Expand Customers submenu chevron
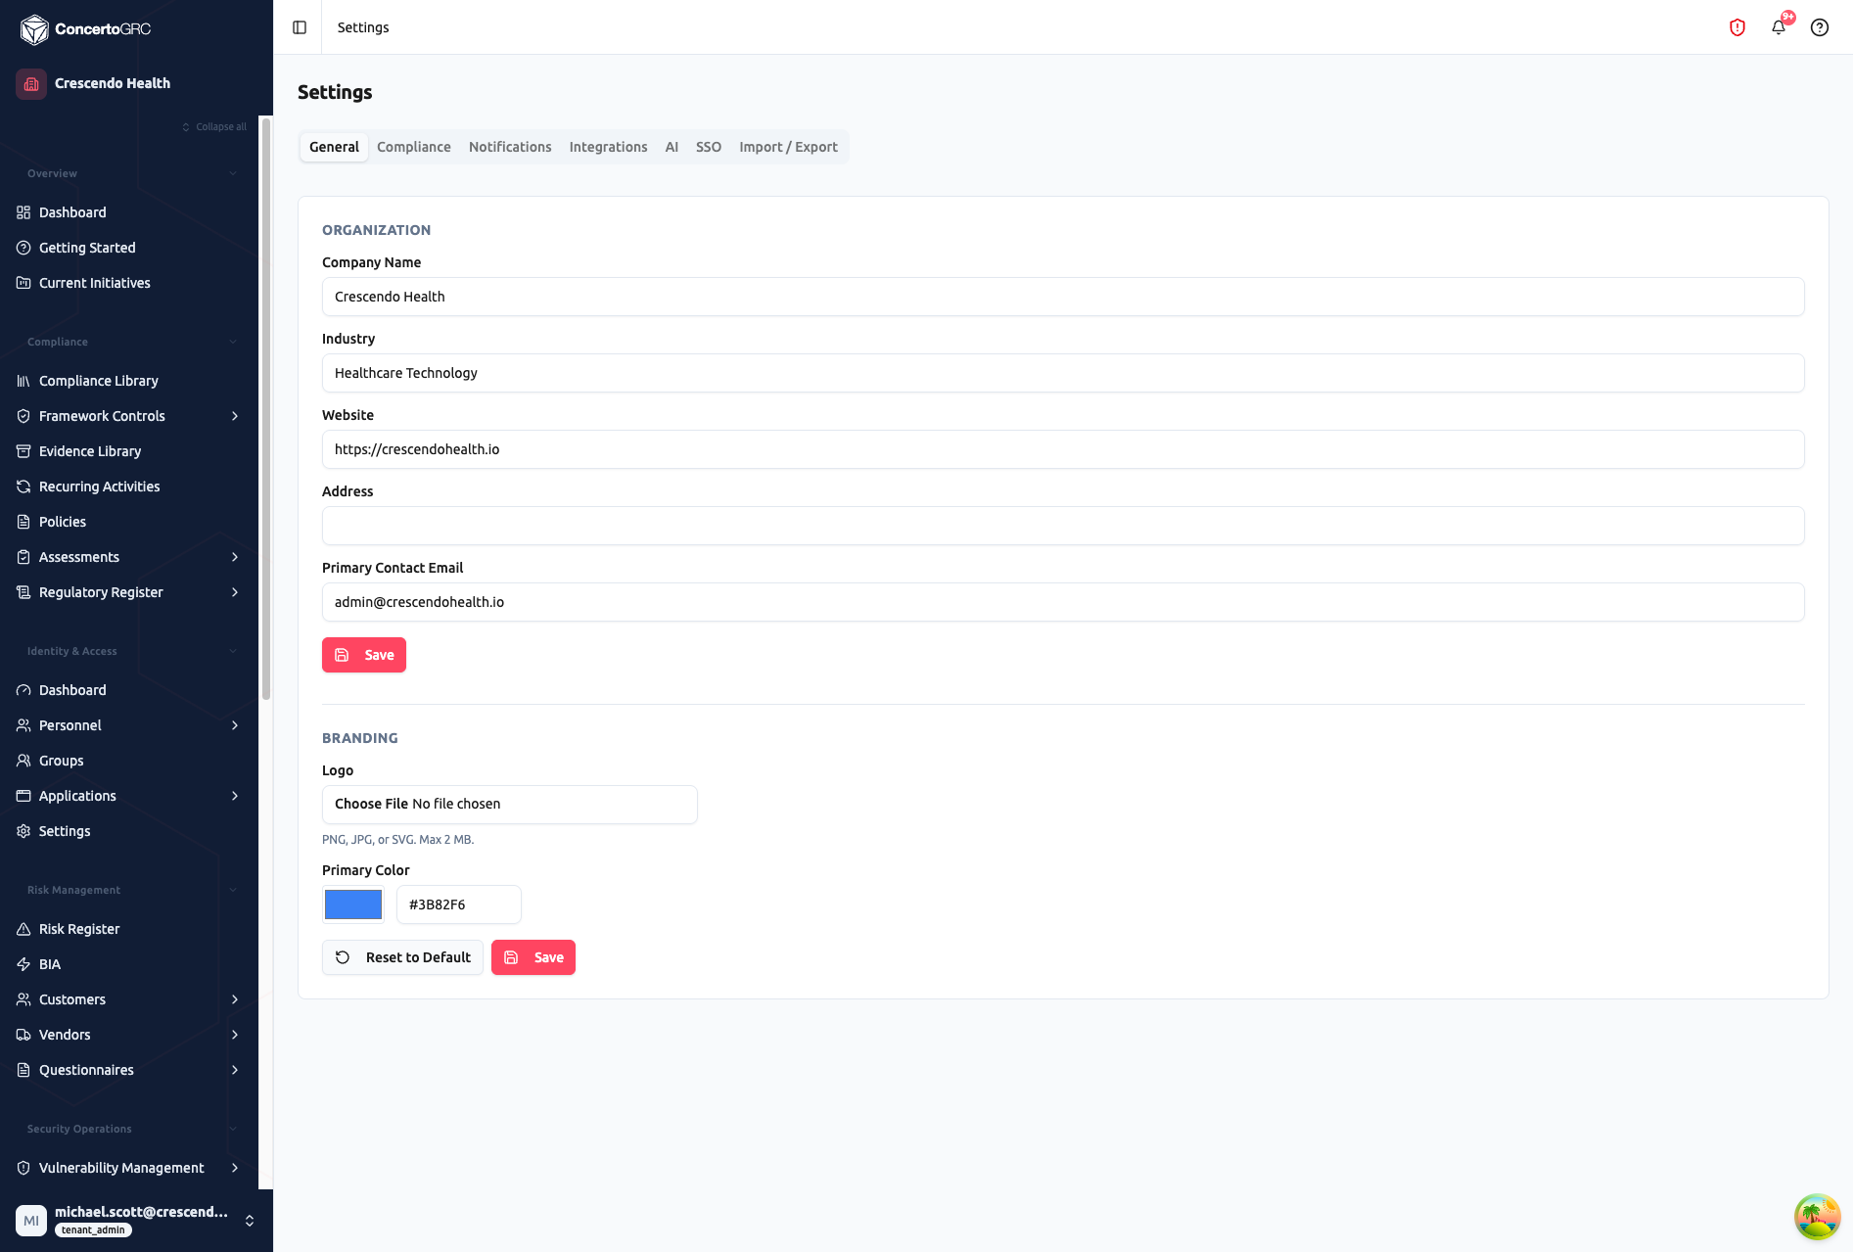This screenshot has width=1853, height=1252. 235,999
